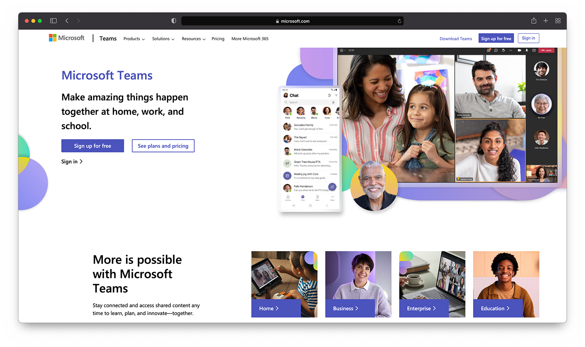Select the Chat tab in phone app
The image size is (585, 347).
pyautogui.click(x=303, y=198)
